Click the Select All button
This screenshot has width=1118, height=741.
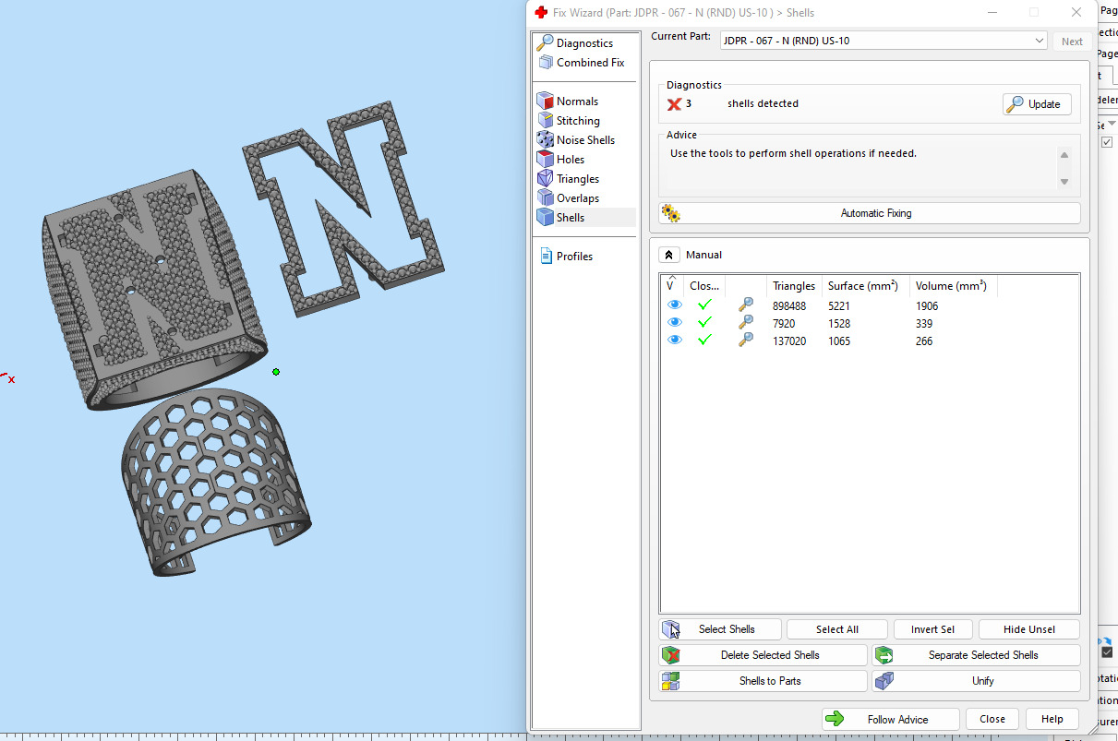pyautogui.click(x=837, y=629)
